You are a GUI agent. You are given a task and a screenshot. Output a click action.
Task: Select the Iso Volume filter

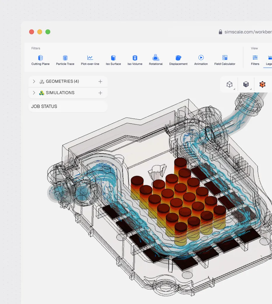point(135,60)
